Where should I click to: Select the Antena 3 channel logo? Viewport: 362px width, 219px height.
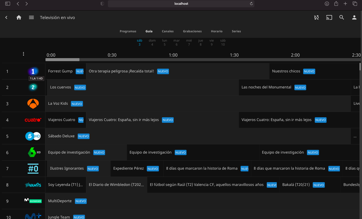coord(33,103)
